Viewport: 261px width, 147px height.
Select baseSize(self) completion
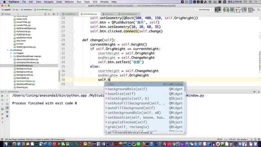click(x=144, y=94)
